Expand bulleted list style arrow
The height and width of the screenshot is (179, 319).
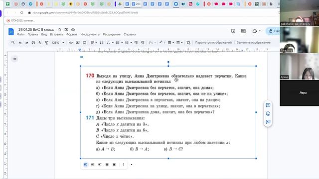(x=122, y=43)
